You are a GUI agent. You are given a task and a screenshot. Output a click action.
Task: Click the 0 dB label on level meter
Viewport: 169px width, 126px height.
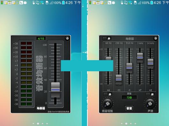(x=17, y=74)
